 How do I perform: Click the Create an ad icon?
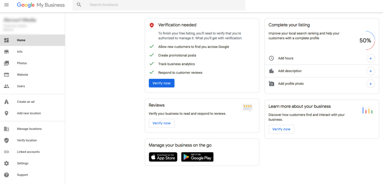7,102
